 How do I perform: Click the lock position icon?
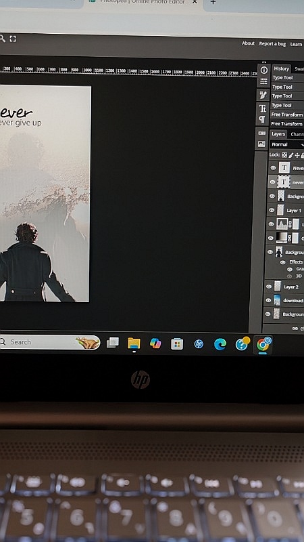click(297, 156)
